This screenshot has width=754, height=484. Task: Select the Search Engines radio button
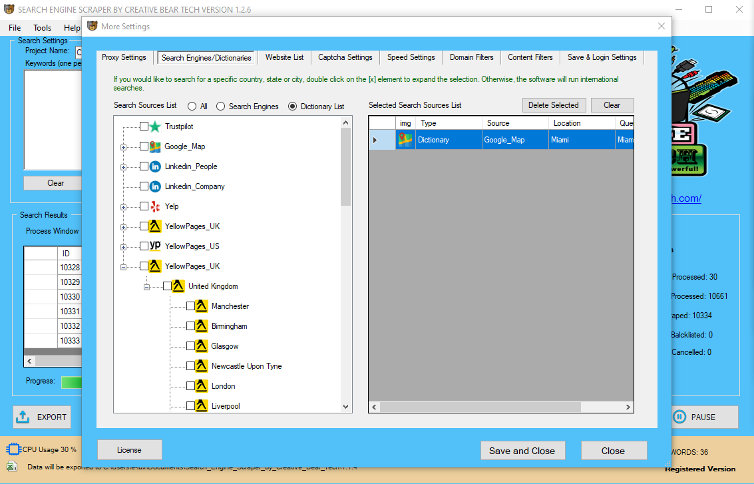(221, 107)
